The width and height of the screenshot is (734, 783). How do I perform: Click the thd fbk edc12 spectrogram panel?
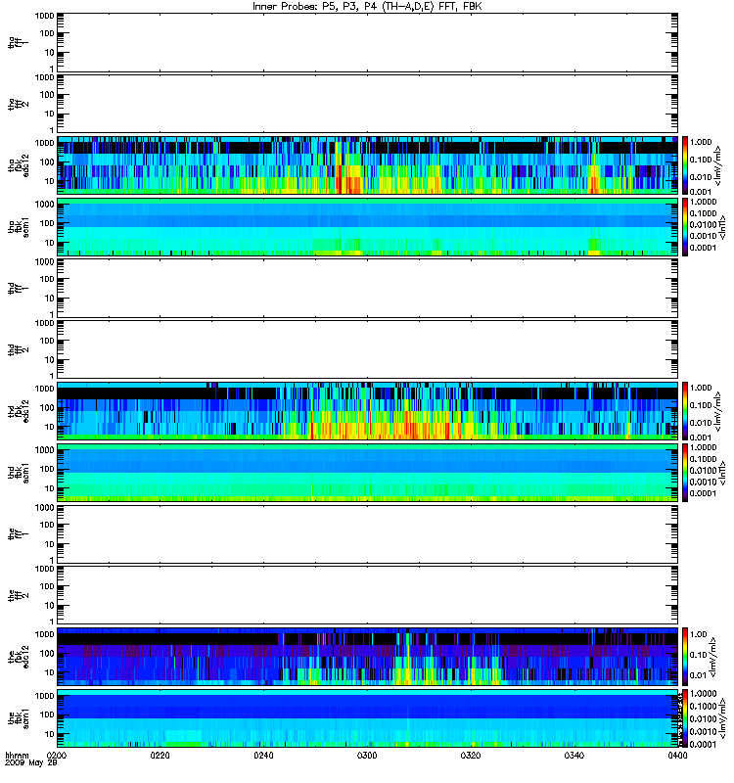[368, 411]
